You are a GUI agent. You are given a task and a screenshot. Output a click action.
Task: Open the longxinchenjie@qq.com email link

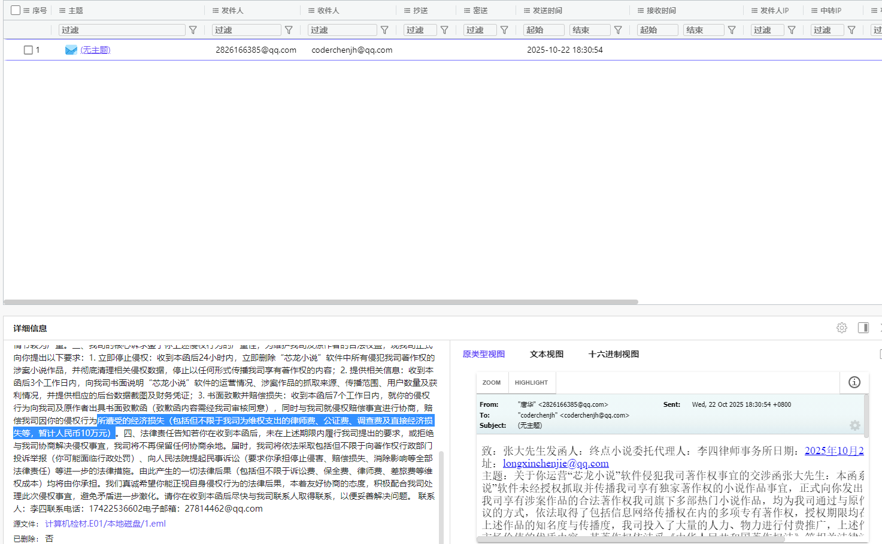[x=555, y=463]
